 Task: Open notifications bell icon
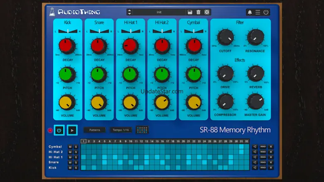tap(250, 12)
